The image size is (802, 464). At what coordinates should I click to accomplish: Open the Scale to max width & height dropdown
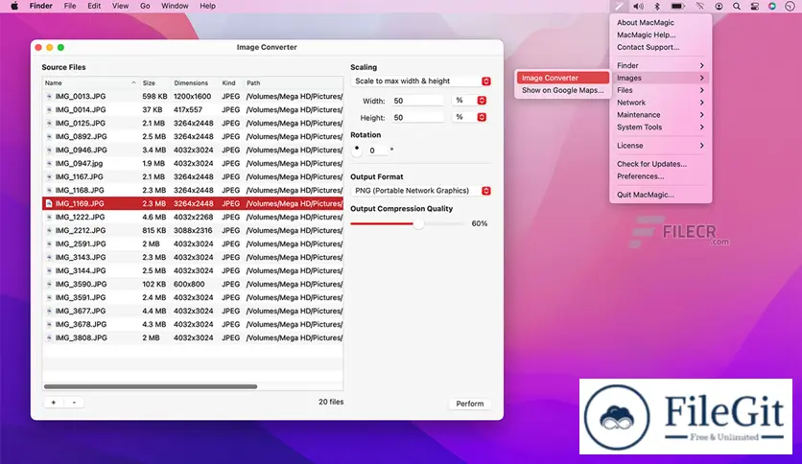point(421,81)
